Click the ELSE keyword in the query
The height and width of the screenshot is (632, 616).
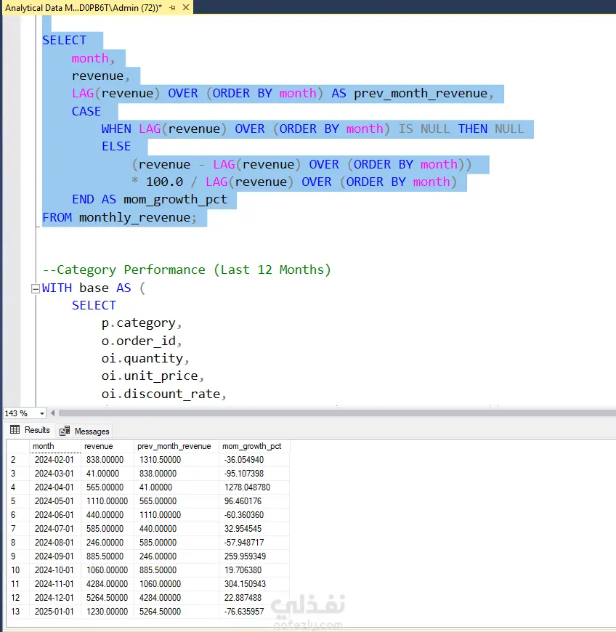116,146
